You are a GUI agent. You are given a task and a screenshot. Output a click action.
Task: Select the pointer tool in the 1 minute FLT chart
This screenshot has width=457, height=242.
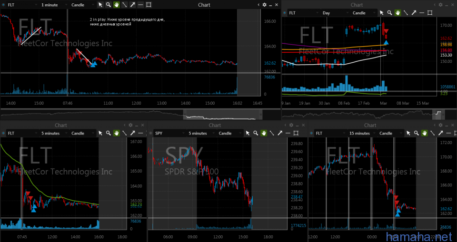click(x=100, y=5)
